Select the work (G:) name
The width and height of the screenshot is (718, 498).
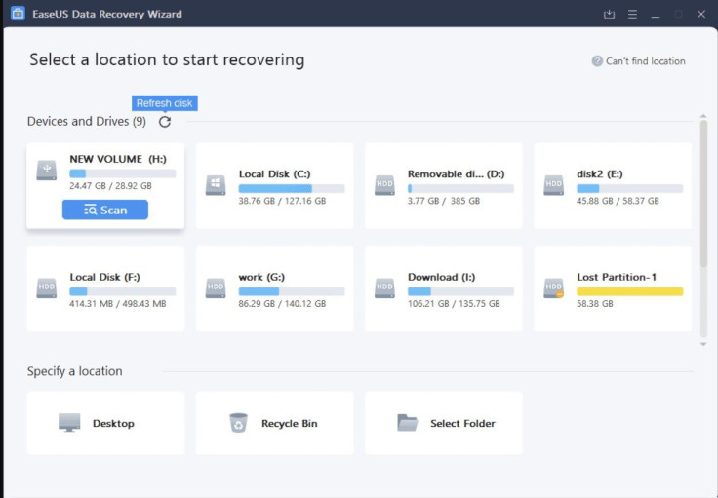[x=261, y=277]
